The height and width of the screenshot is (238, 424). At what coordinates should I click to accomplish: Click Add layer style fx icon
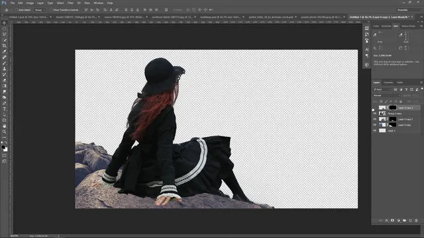click(x=386, y=220)
